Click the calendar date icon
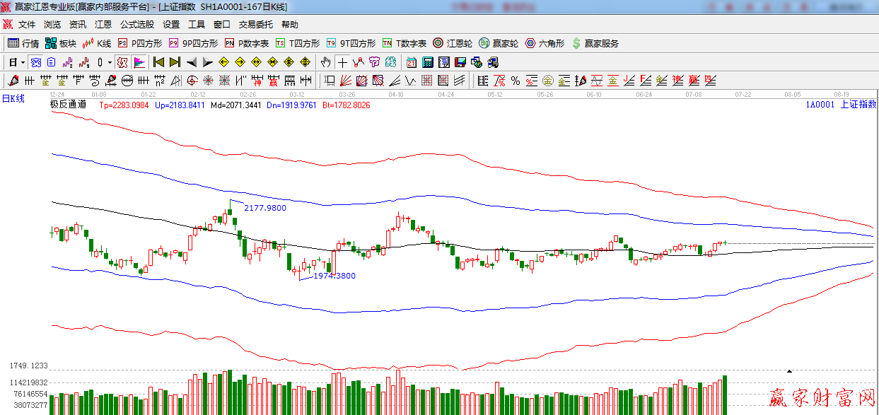Viewport: 879px width, 415px height. click(x=411, y=62)
